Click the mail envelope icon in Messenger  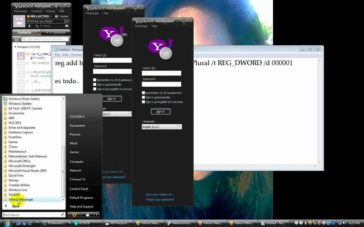click(67, 26)
